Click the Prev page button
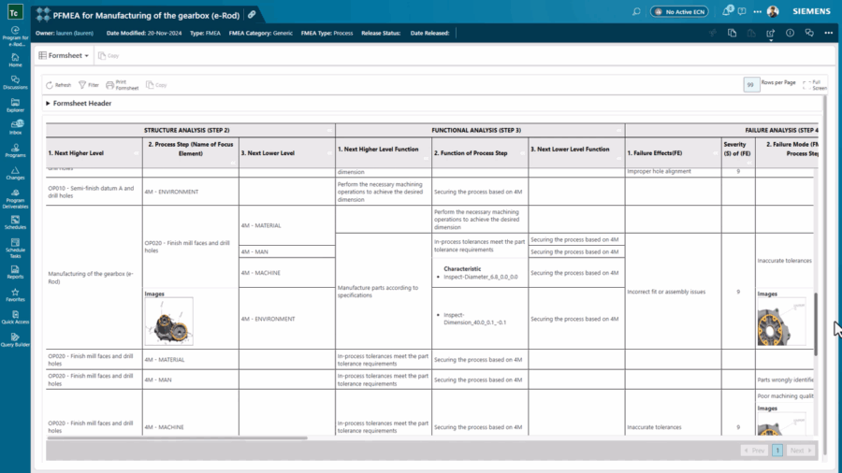This screenshot has height=473, width=842. (x=754, y=451)
